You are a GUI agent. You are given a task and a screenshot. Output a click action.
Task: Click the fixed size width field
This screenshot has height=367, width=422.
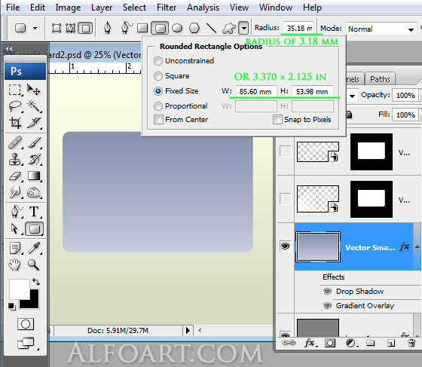click(x=255, y=91)
